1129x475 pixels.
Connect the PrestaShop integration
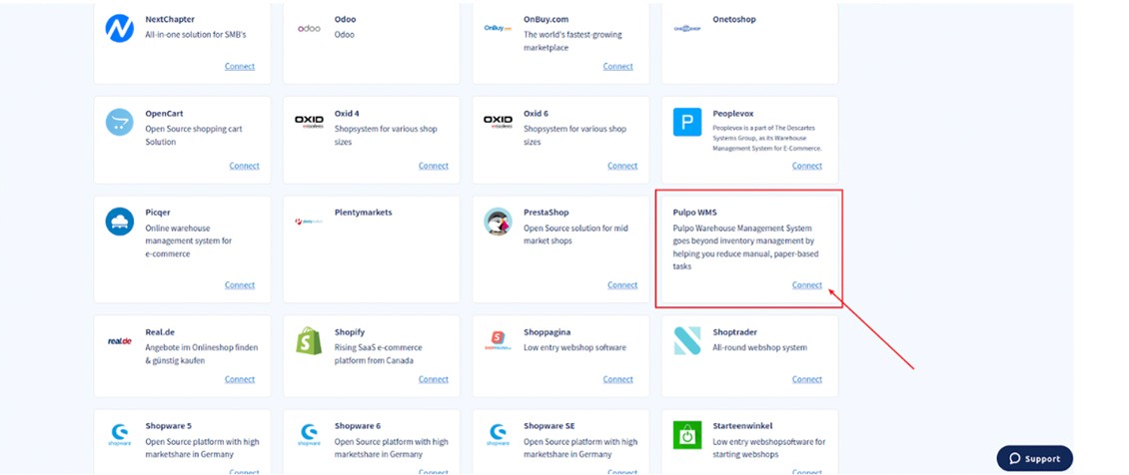[622, 284]
